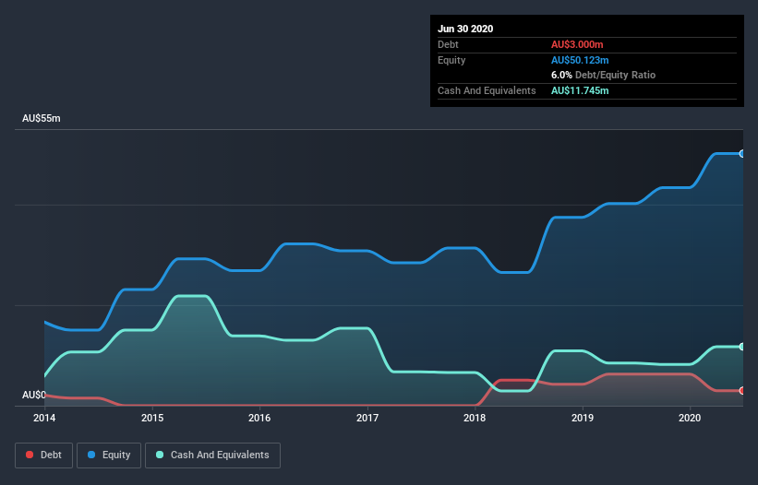Toggle the Debt legend button
Image resolution: width=758 pixels, height=485 pixels.
tap(43, 455)
